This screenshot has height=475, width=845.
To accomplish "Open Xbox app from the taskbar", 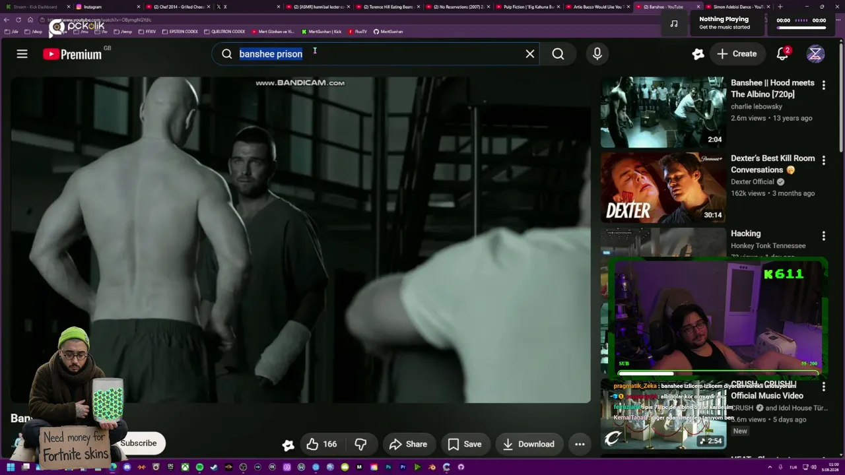I will tap(185, 467).
